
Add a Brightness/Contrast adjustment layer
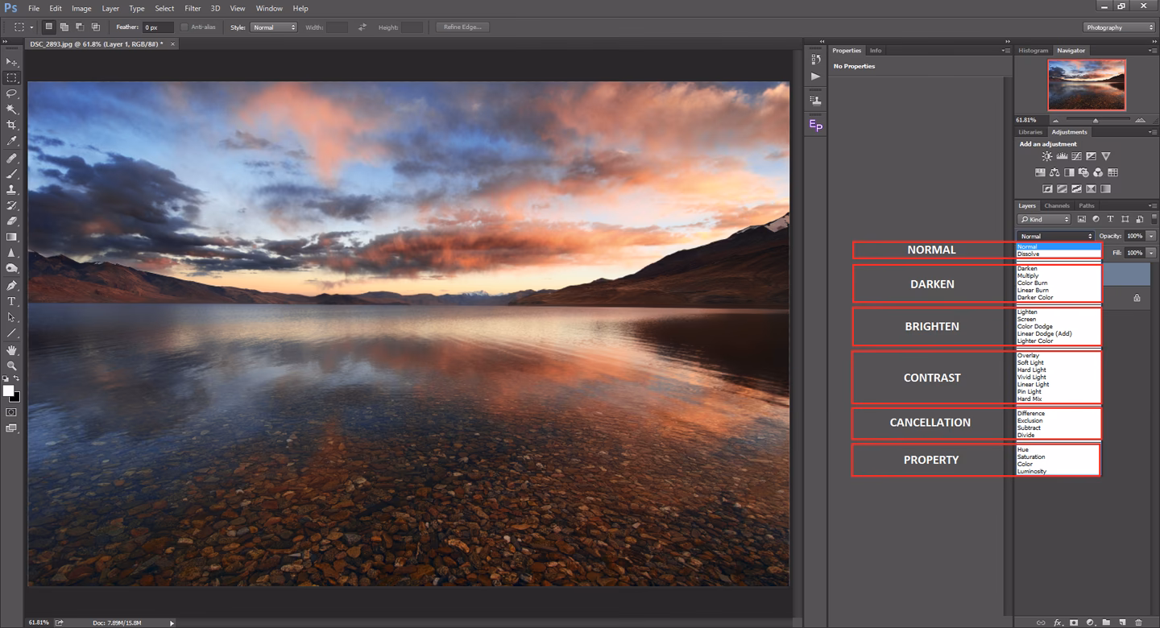pos(1047,155)
